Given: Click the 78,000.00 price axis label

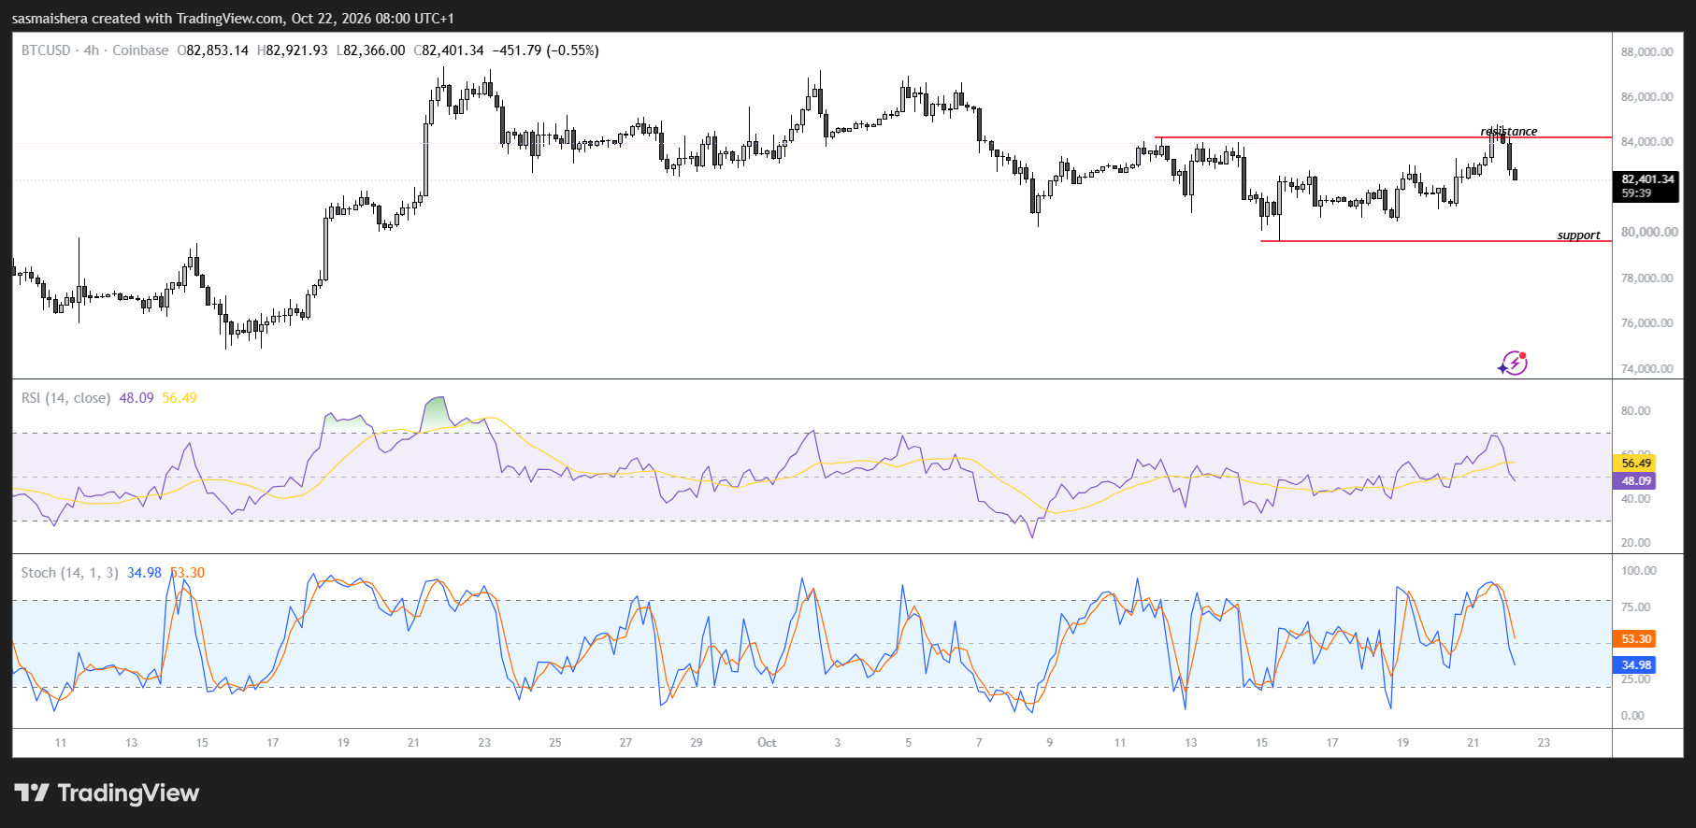Looking at the screenshot, I should coord(1647,278).
